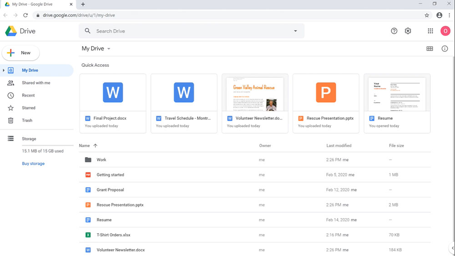The height and width of the screenshot is (256, 455).
Task: Open the Google apps grid
Action: pos(430,31)
